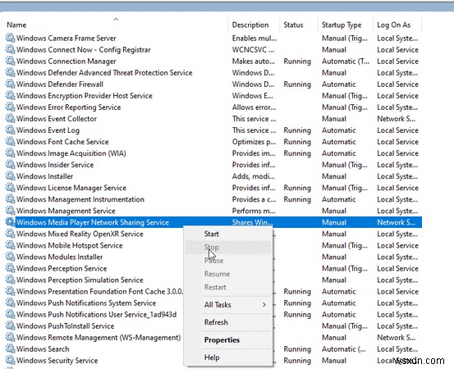This screenshot has width=454, height=369.
Task: Click icon of highlighted Media Player Network Sharing Service
Action: pos(10,222)
